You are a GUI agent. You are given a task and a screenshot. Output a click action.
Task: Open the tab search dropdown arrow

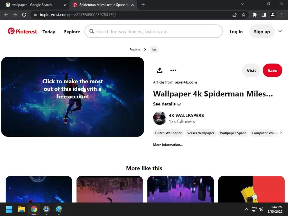pos(243,4)
